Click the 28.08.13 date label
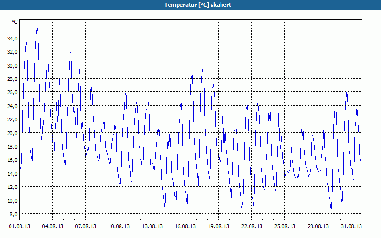 [318, 226]
